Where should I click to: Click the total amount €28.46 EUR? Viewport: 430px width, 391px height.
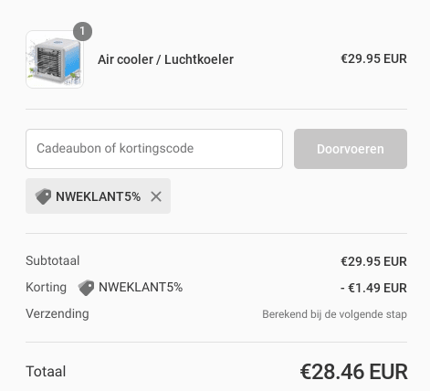[x=353, y=372]
